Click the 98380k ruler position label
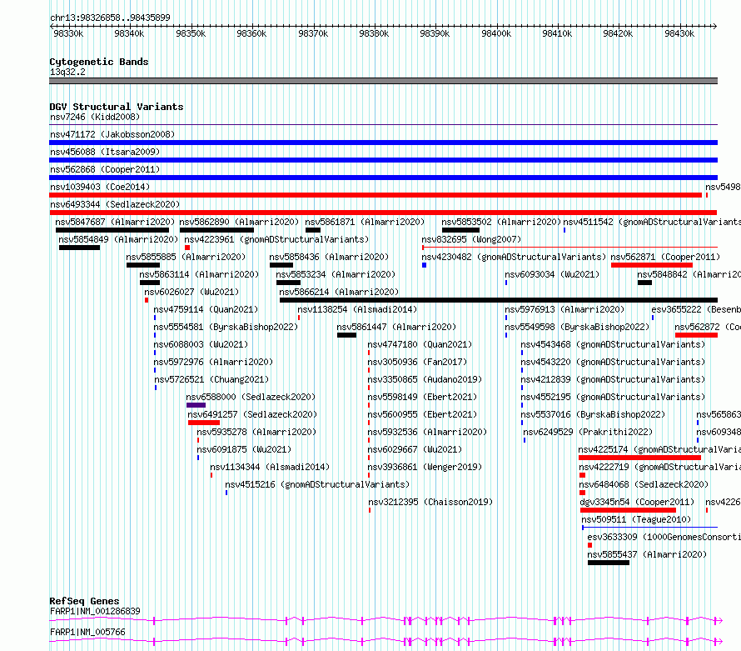 pos(374,33)
